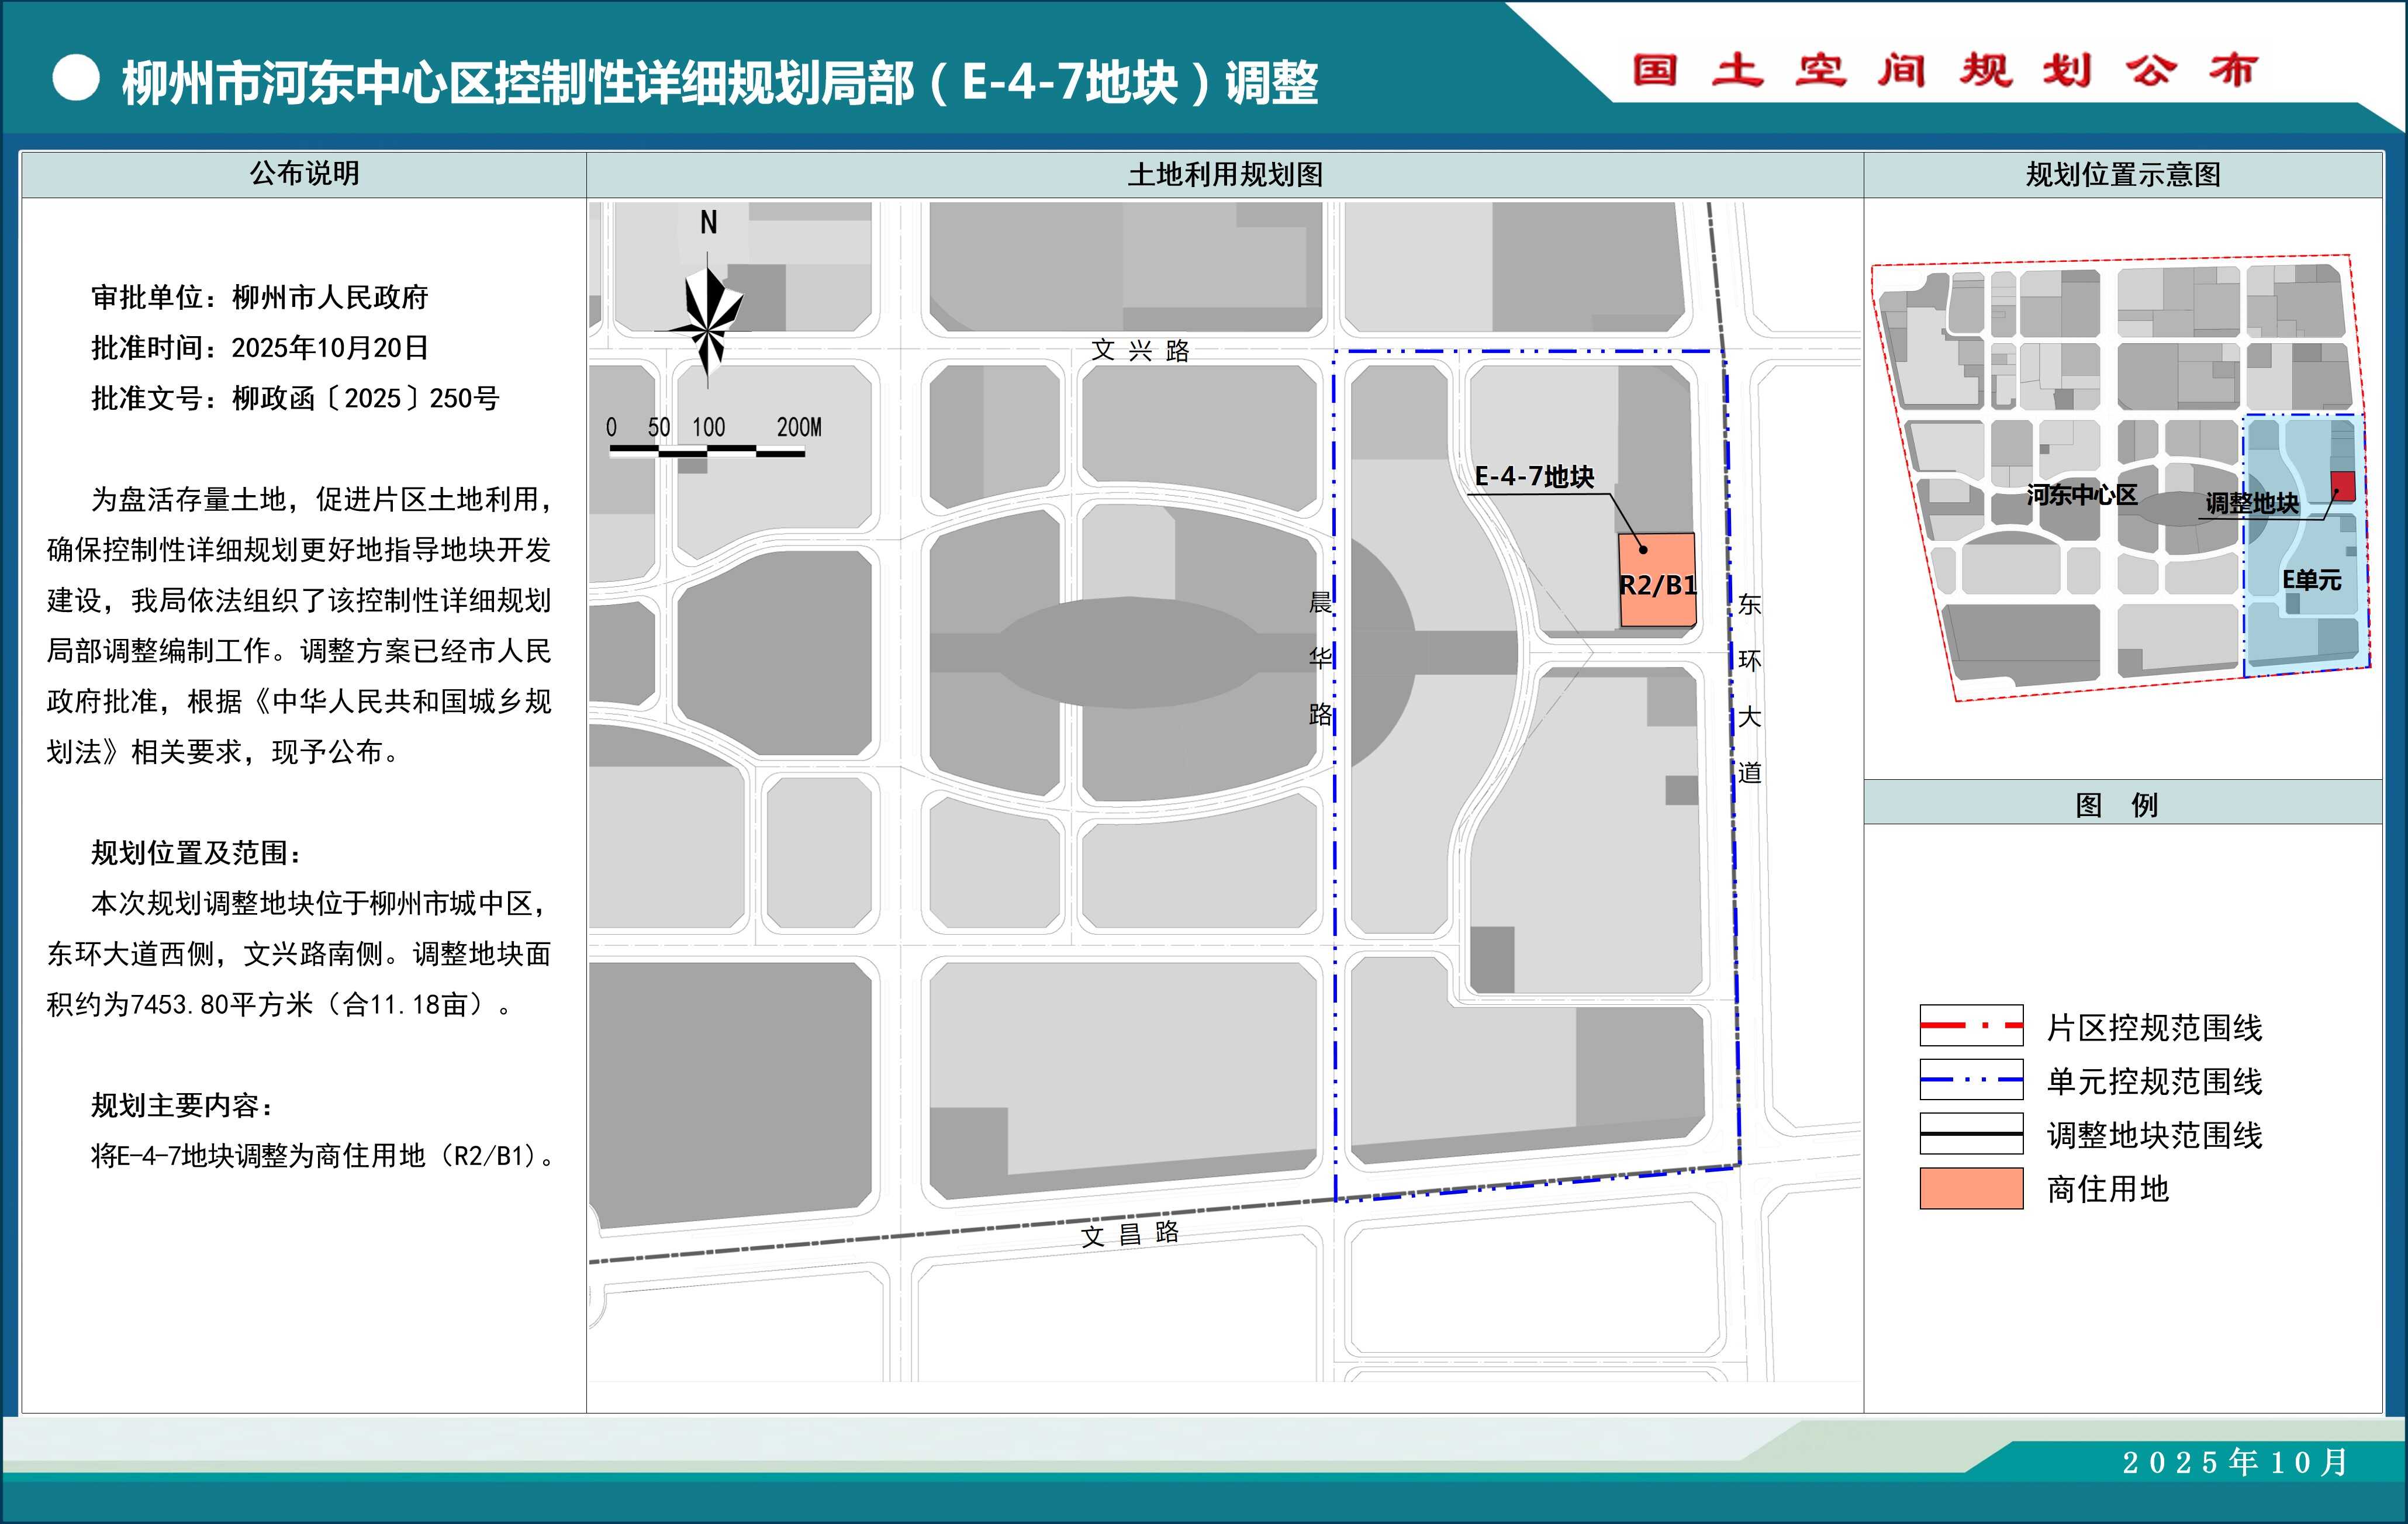Click the 批准文号 柳政函 250号 text
Viewport: 2408px width, 1524px height.
click(295, 398)
